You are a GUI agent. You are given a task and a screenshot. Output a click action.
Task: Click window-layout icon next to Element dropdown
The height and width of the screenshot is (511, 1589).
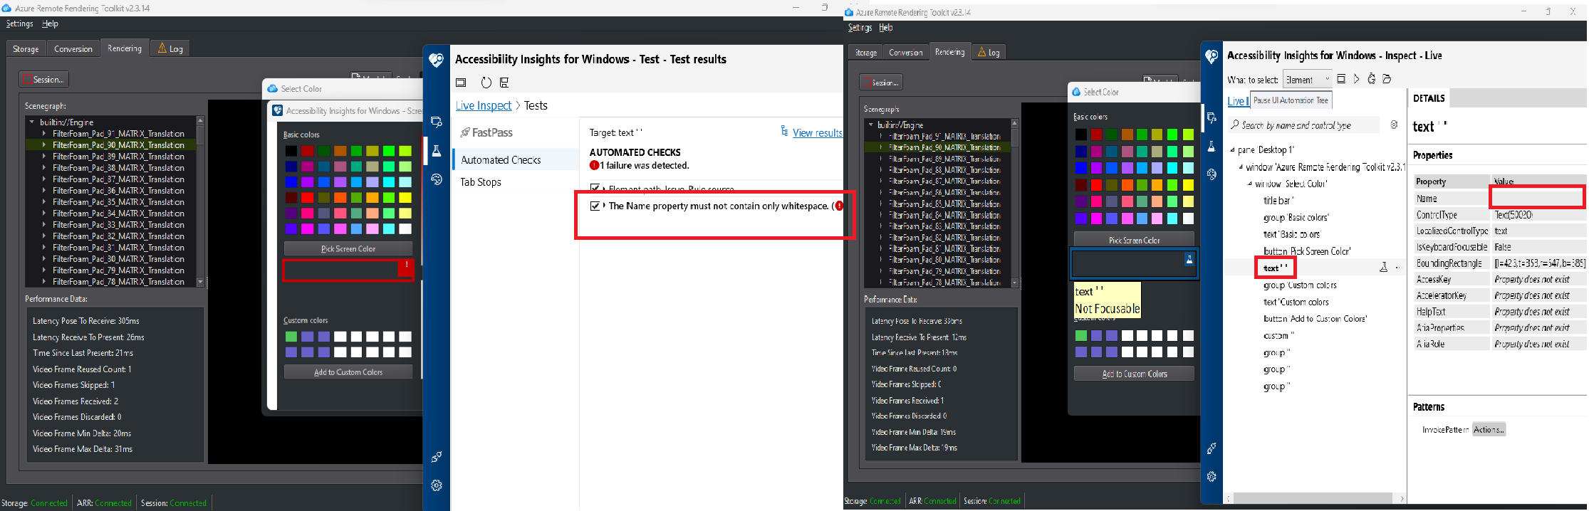point(1341,79)
